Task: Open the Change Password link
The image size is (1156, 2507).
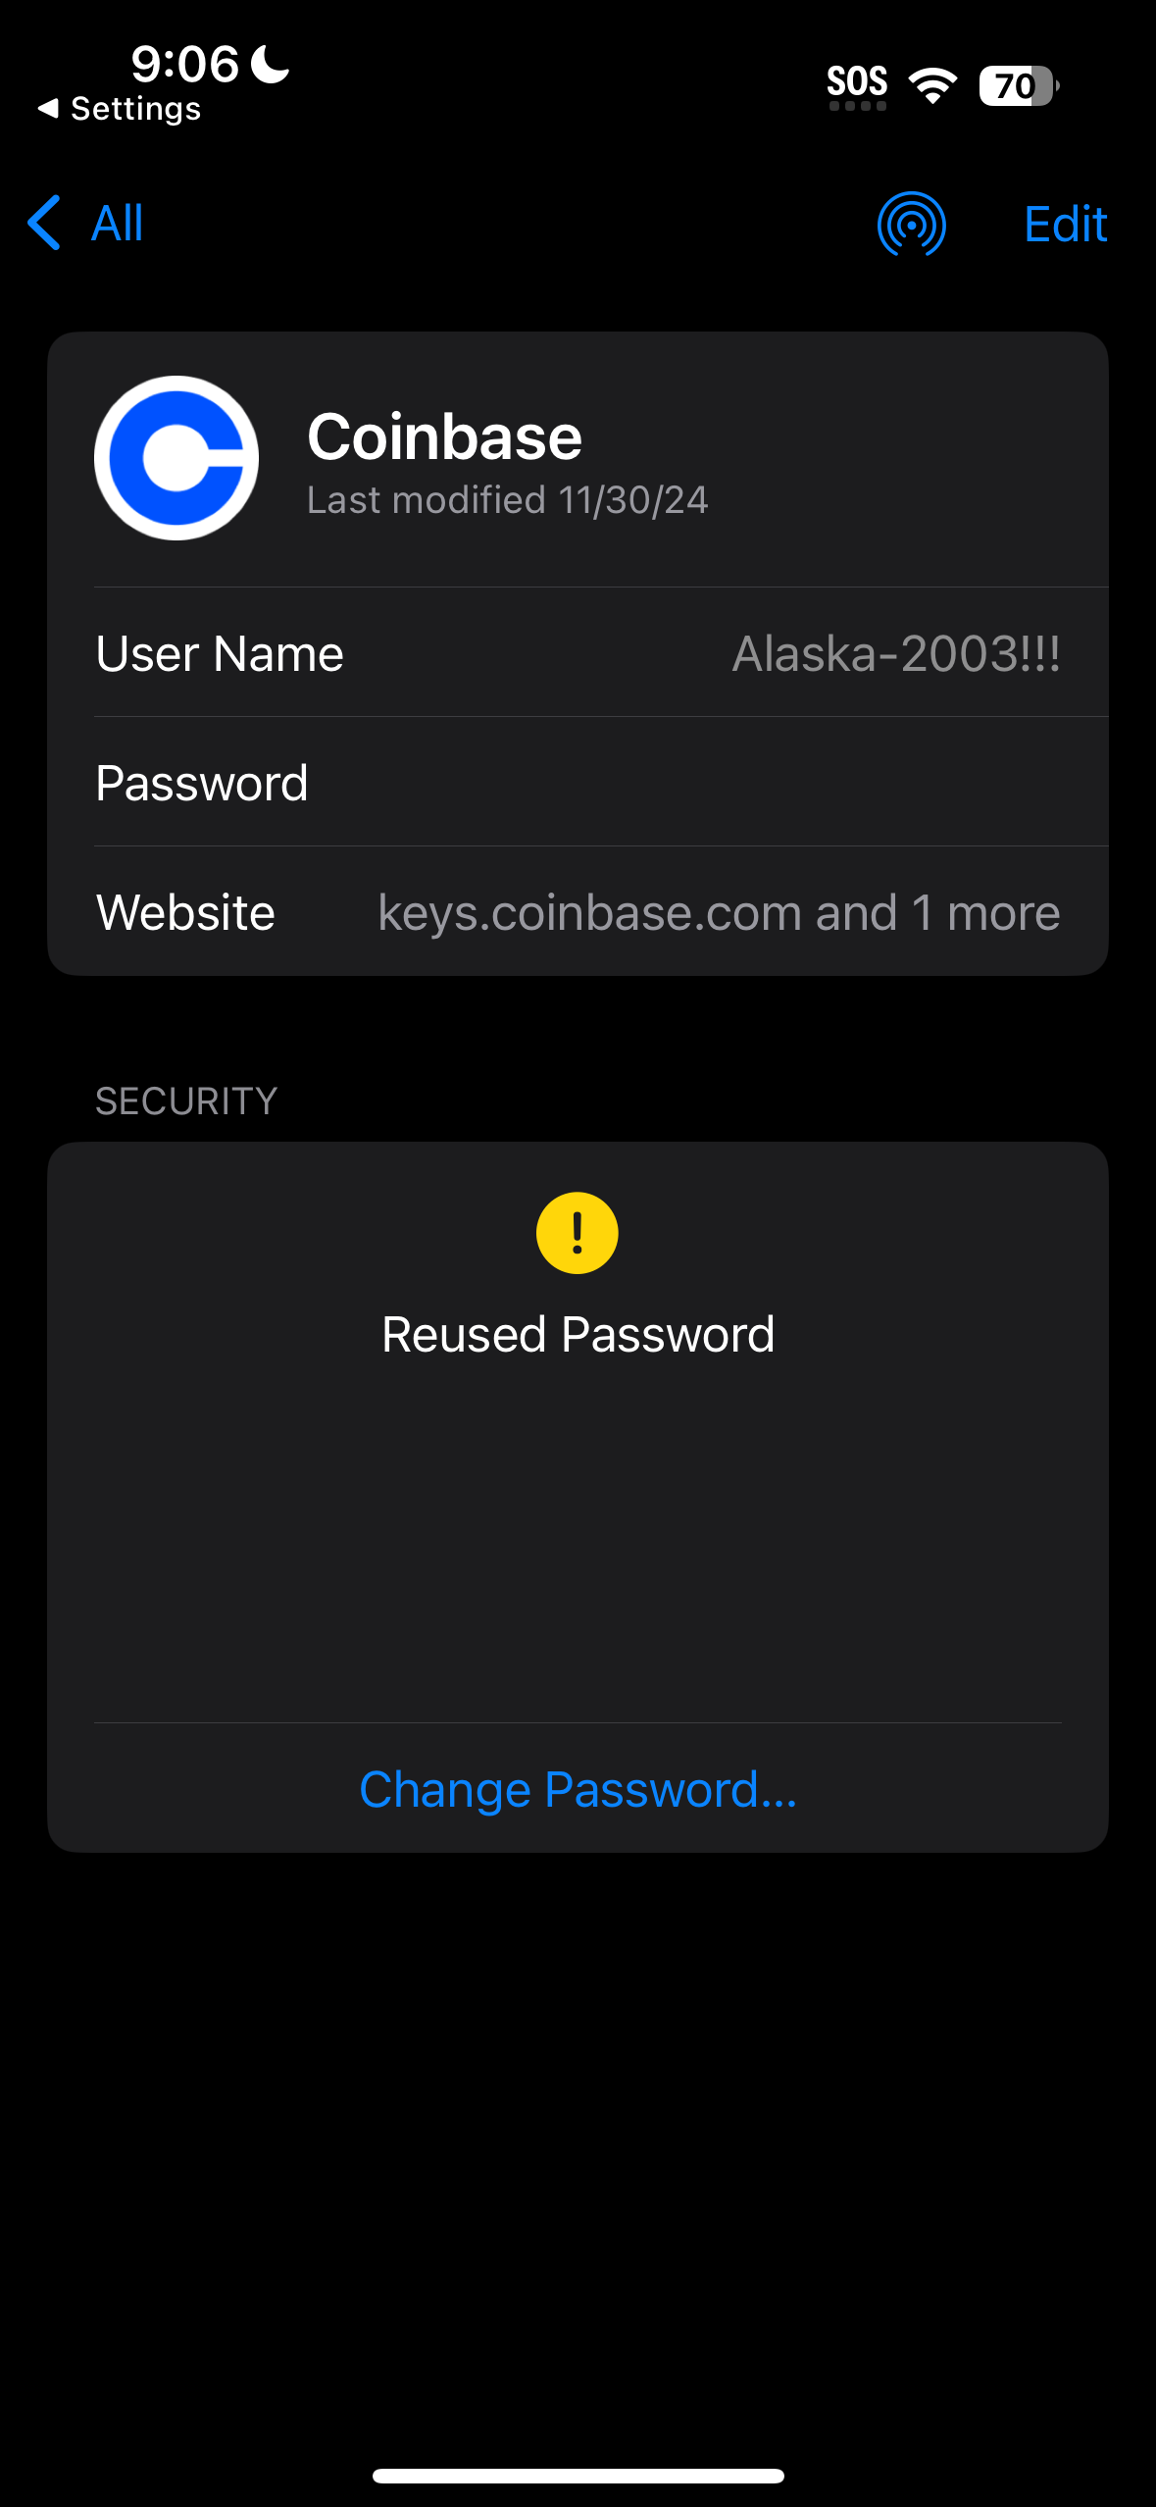Action: pos(578,1789)
